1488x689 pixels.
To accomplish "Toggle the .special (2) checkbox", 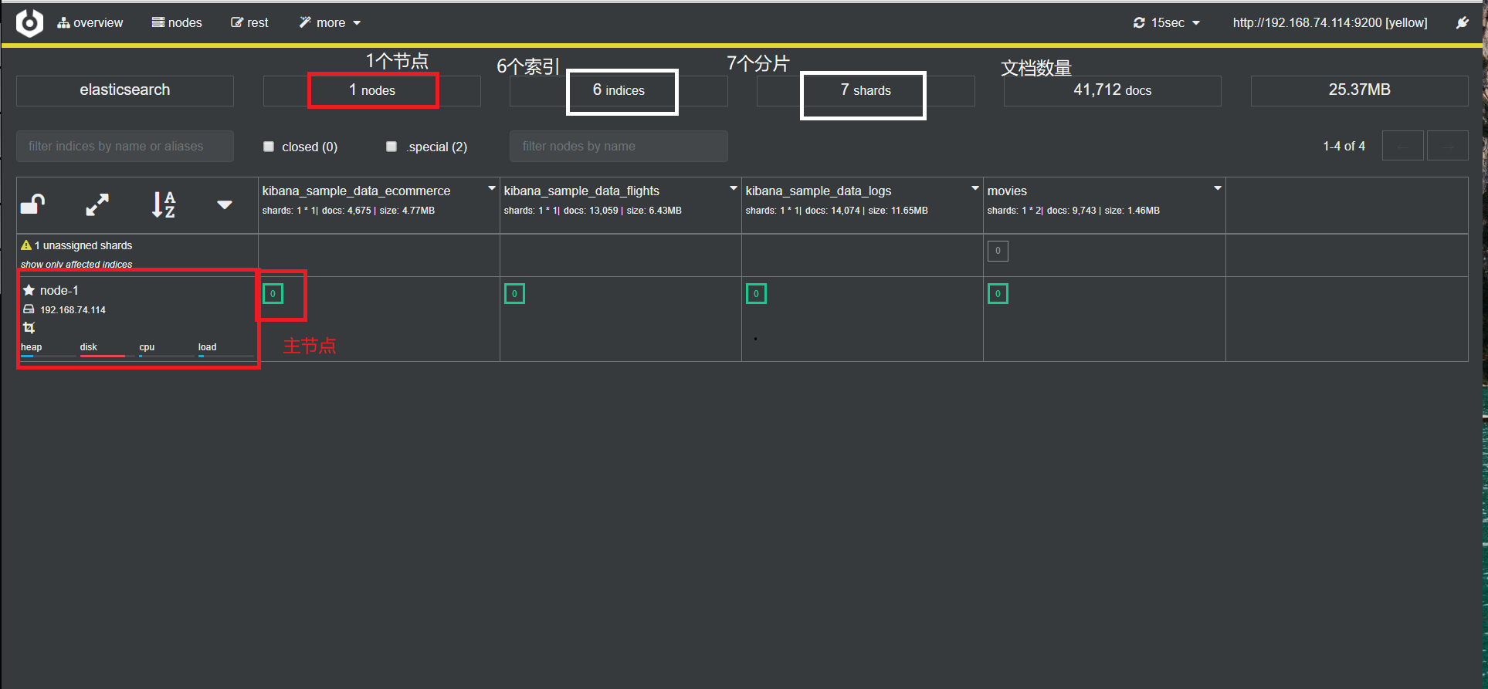I will tap(391, 147).
